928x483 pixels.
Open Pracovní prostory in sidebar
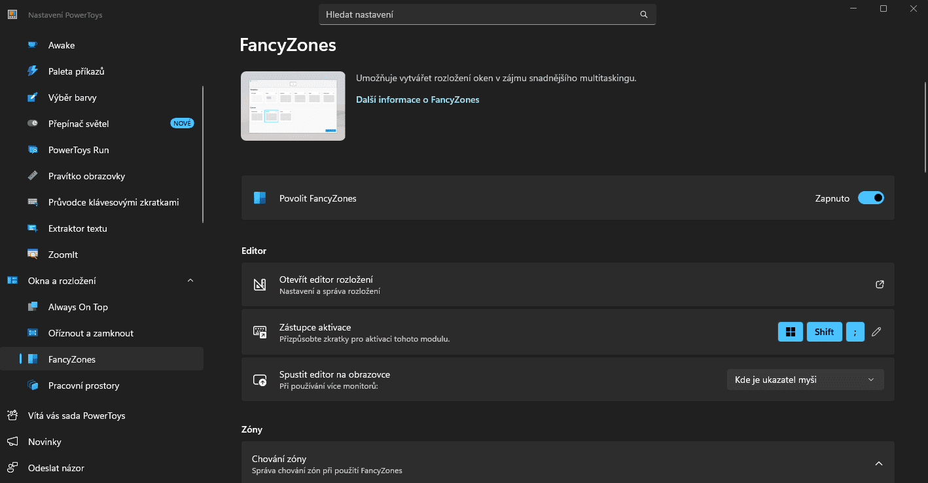tap(83, 385)
